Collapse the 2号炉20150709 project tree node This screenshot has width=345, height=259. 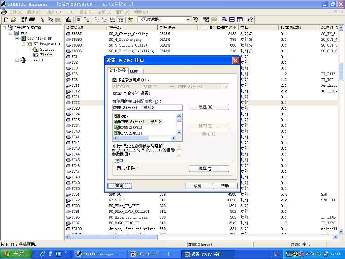click(x=4, y=28)
